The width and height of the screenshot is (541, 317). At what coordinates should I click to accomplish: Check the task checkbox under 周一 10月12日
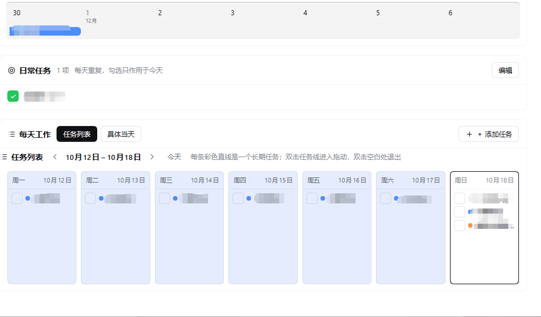tap(17, 198)
